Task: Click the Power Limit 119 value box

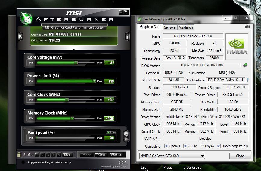Action: 109,81
